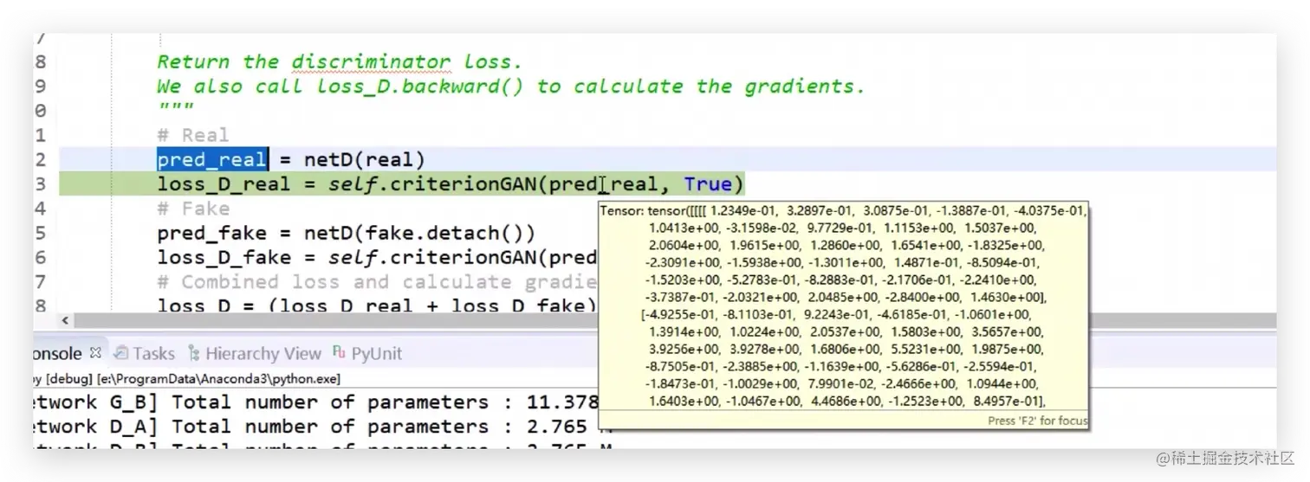The height and width of the screenshot is (482, 1310).
Task: Click the '# Fake' comment
Action: 192,209
